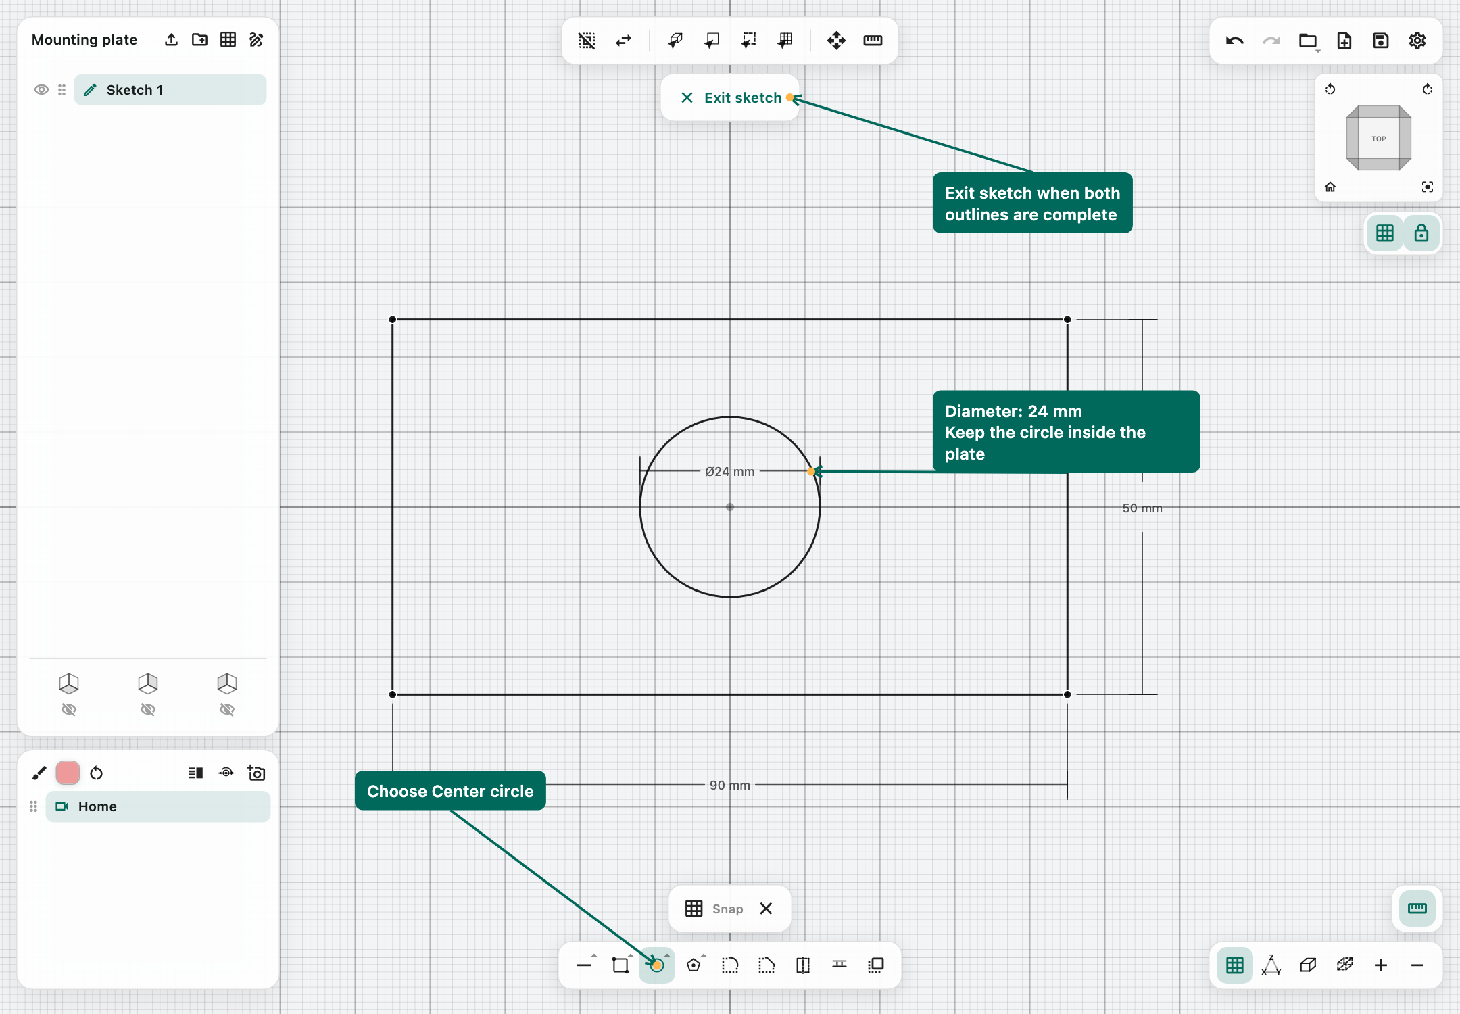Select Sketch 1 in the tree
Image resolution: width=1460 pixels, height=1014 pixels.
[170, 90]
